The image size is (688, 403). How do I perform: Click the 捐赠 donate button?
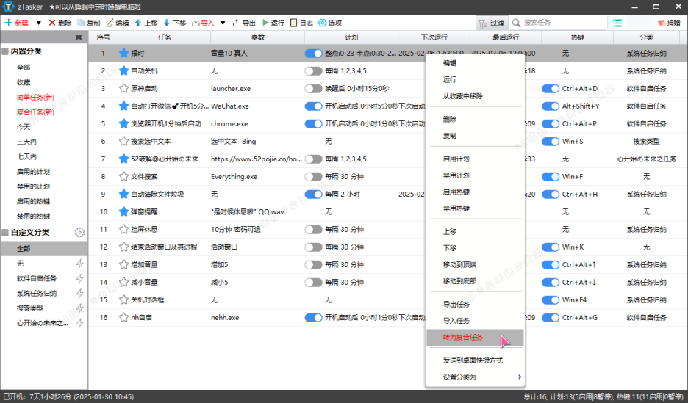coord(669,23)
